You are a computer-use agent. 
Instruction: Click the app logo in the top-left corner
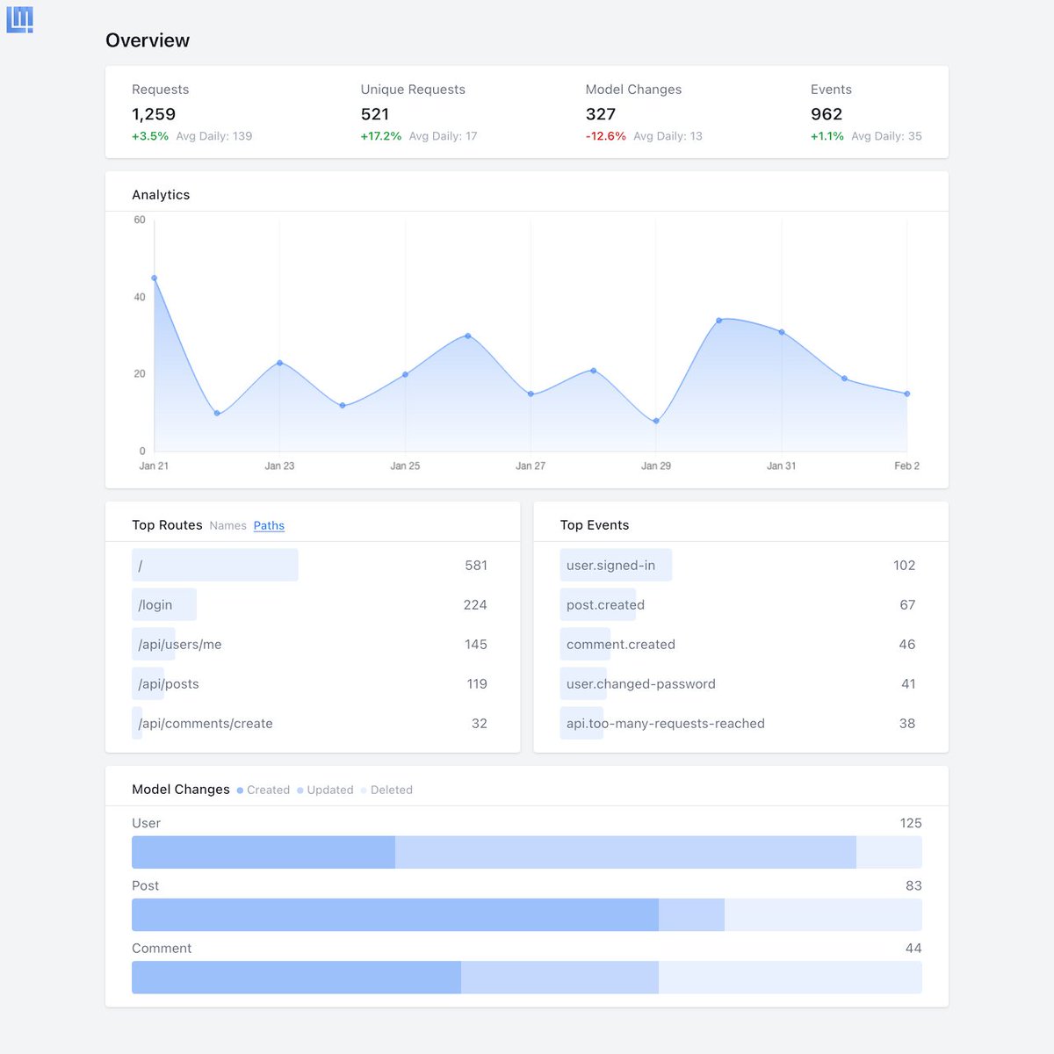(x=20, y=19)
